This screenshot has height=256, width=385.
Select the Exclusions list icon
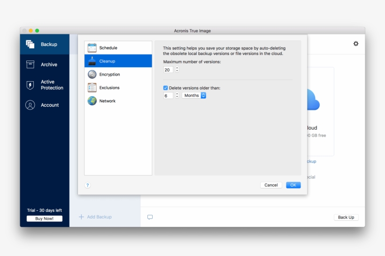tap(92, 87)
